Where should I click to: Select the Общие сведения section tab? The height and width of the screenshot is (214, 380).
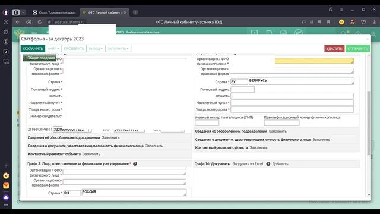[40, 58]
